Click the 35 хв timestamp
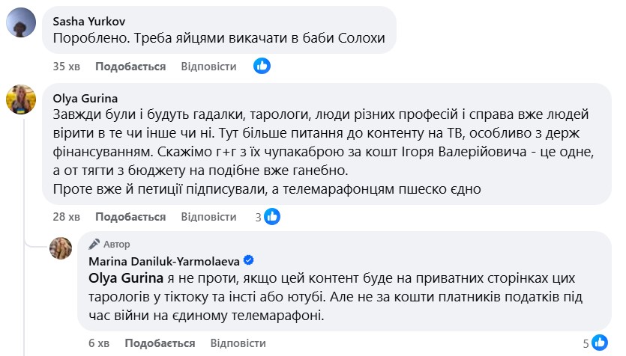This screenshot has height=356, width=626. click(x=66, y=67)
